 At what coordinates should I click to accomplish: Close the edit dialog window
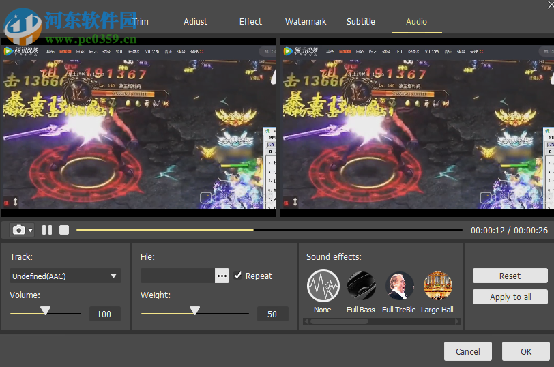pyautogui.click(x=551, y=4)
